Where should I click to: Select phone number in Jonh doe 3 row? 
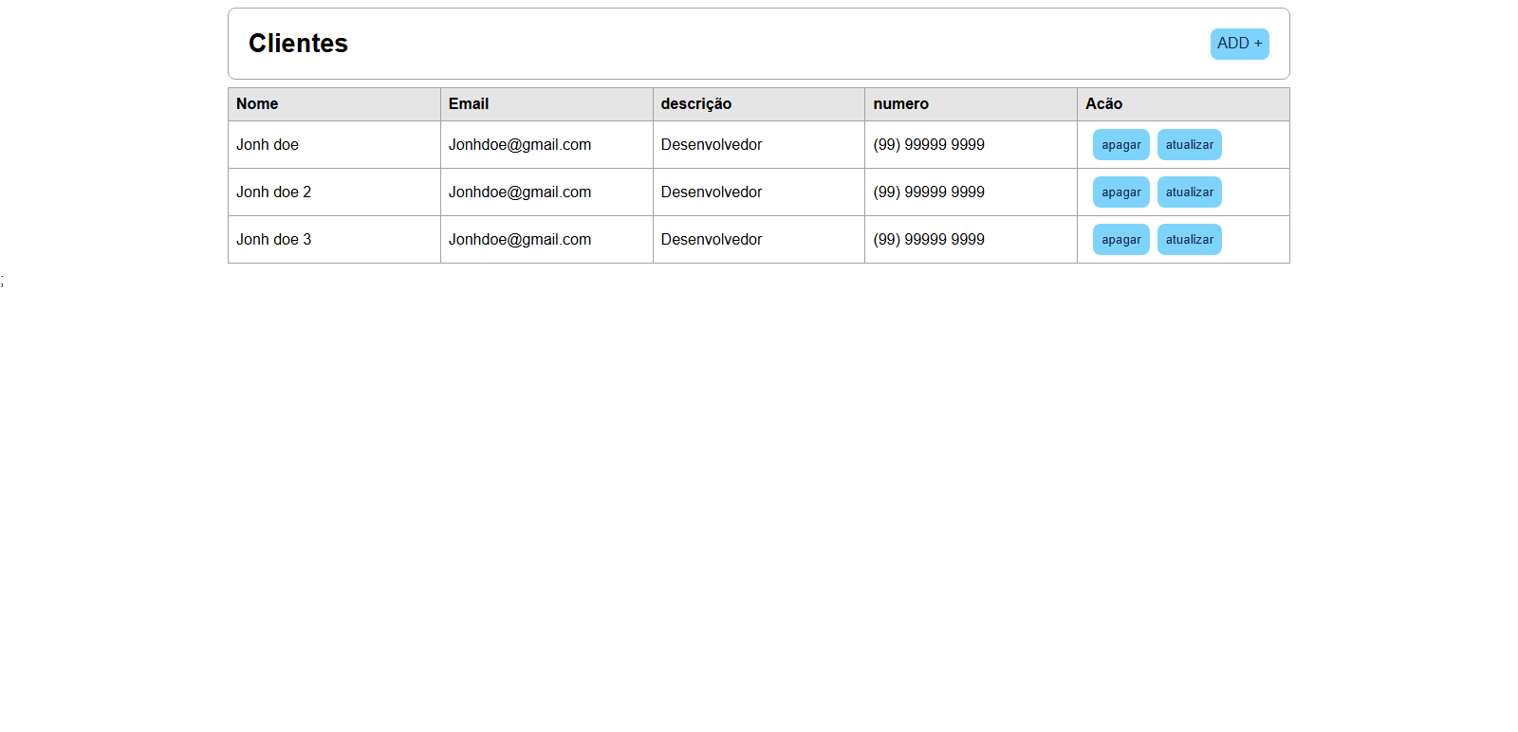pyautogui.click(x=928, y=240)
